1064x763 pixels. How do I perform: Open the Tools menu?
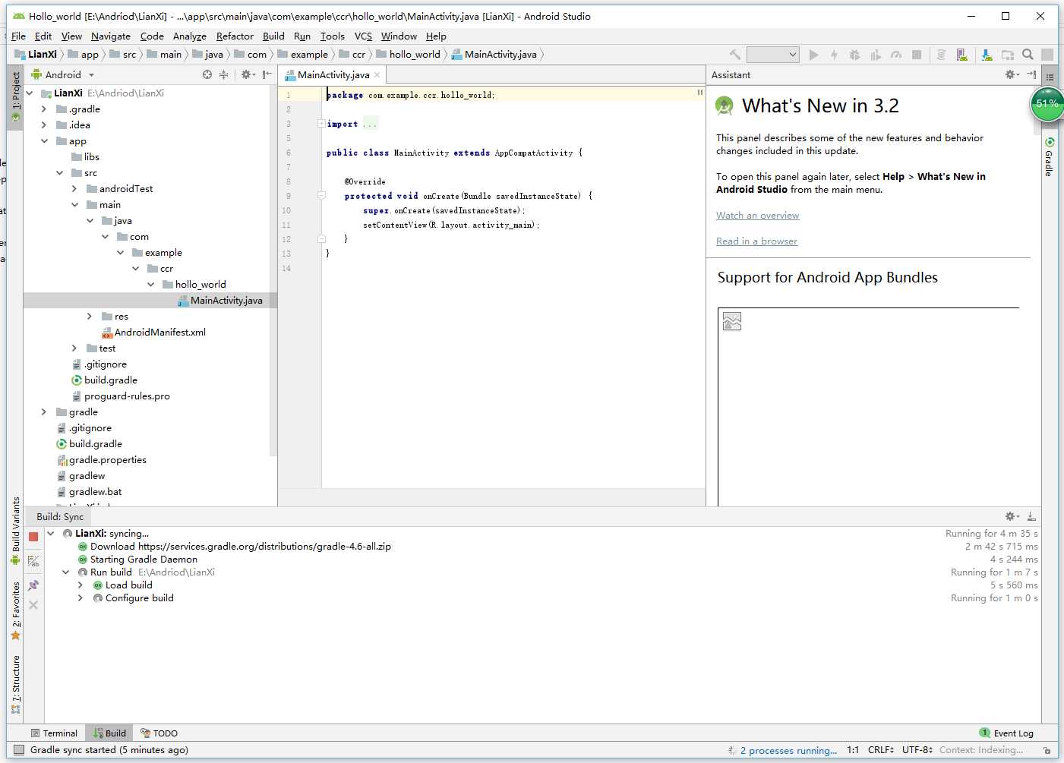332,36
